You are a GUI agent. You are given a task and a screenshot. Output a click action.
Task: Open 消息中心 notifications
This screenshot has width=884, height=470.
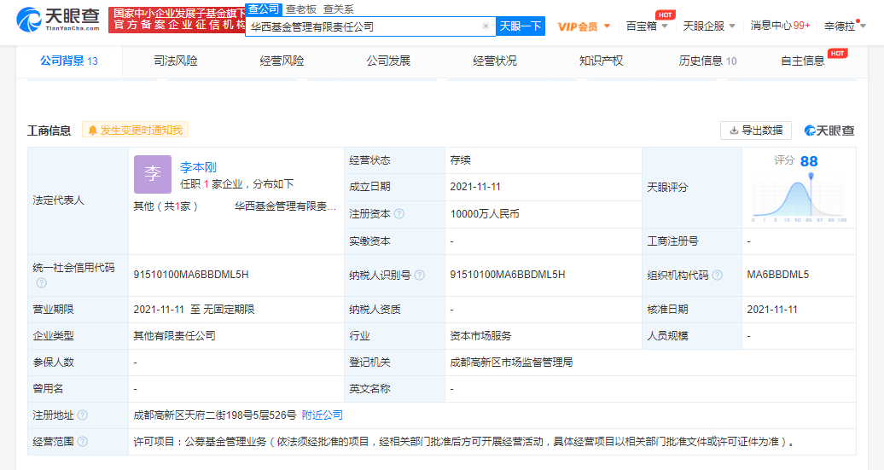(x=780, y=26)
